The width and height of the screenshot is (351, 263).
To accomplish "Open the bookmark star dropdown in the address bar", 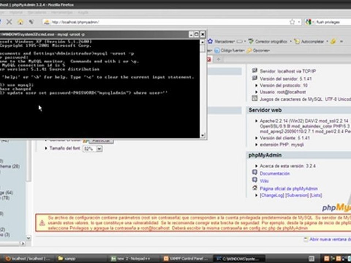I will (x=299, y=22).
